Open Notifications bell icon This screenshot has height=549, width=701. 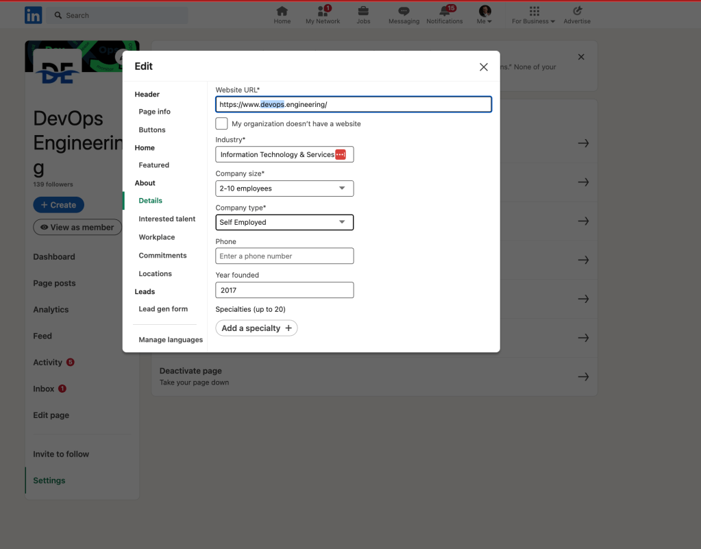point(445,15)
